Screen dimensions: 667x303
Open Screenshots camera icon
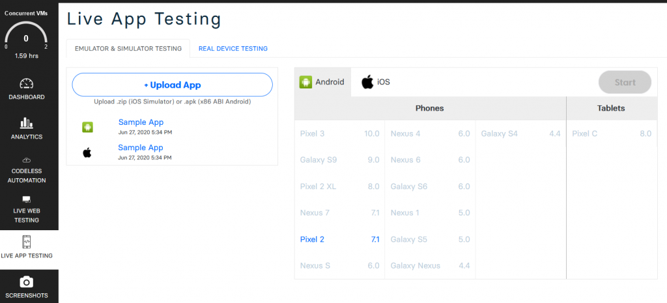(x=26, y=282)
